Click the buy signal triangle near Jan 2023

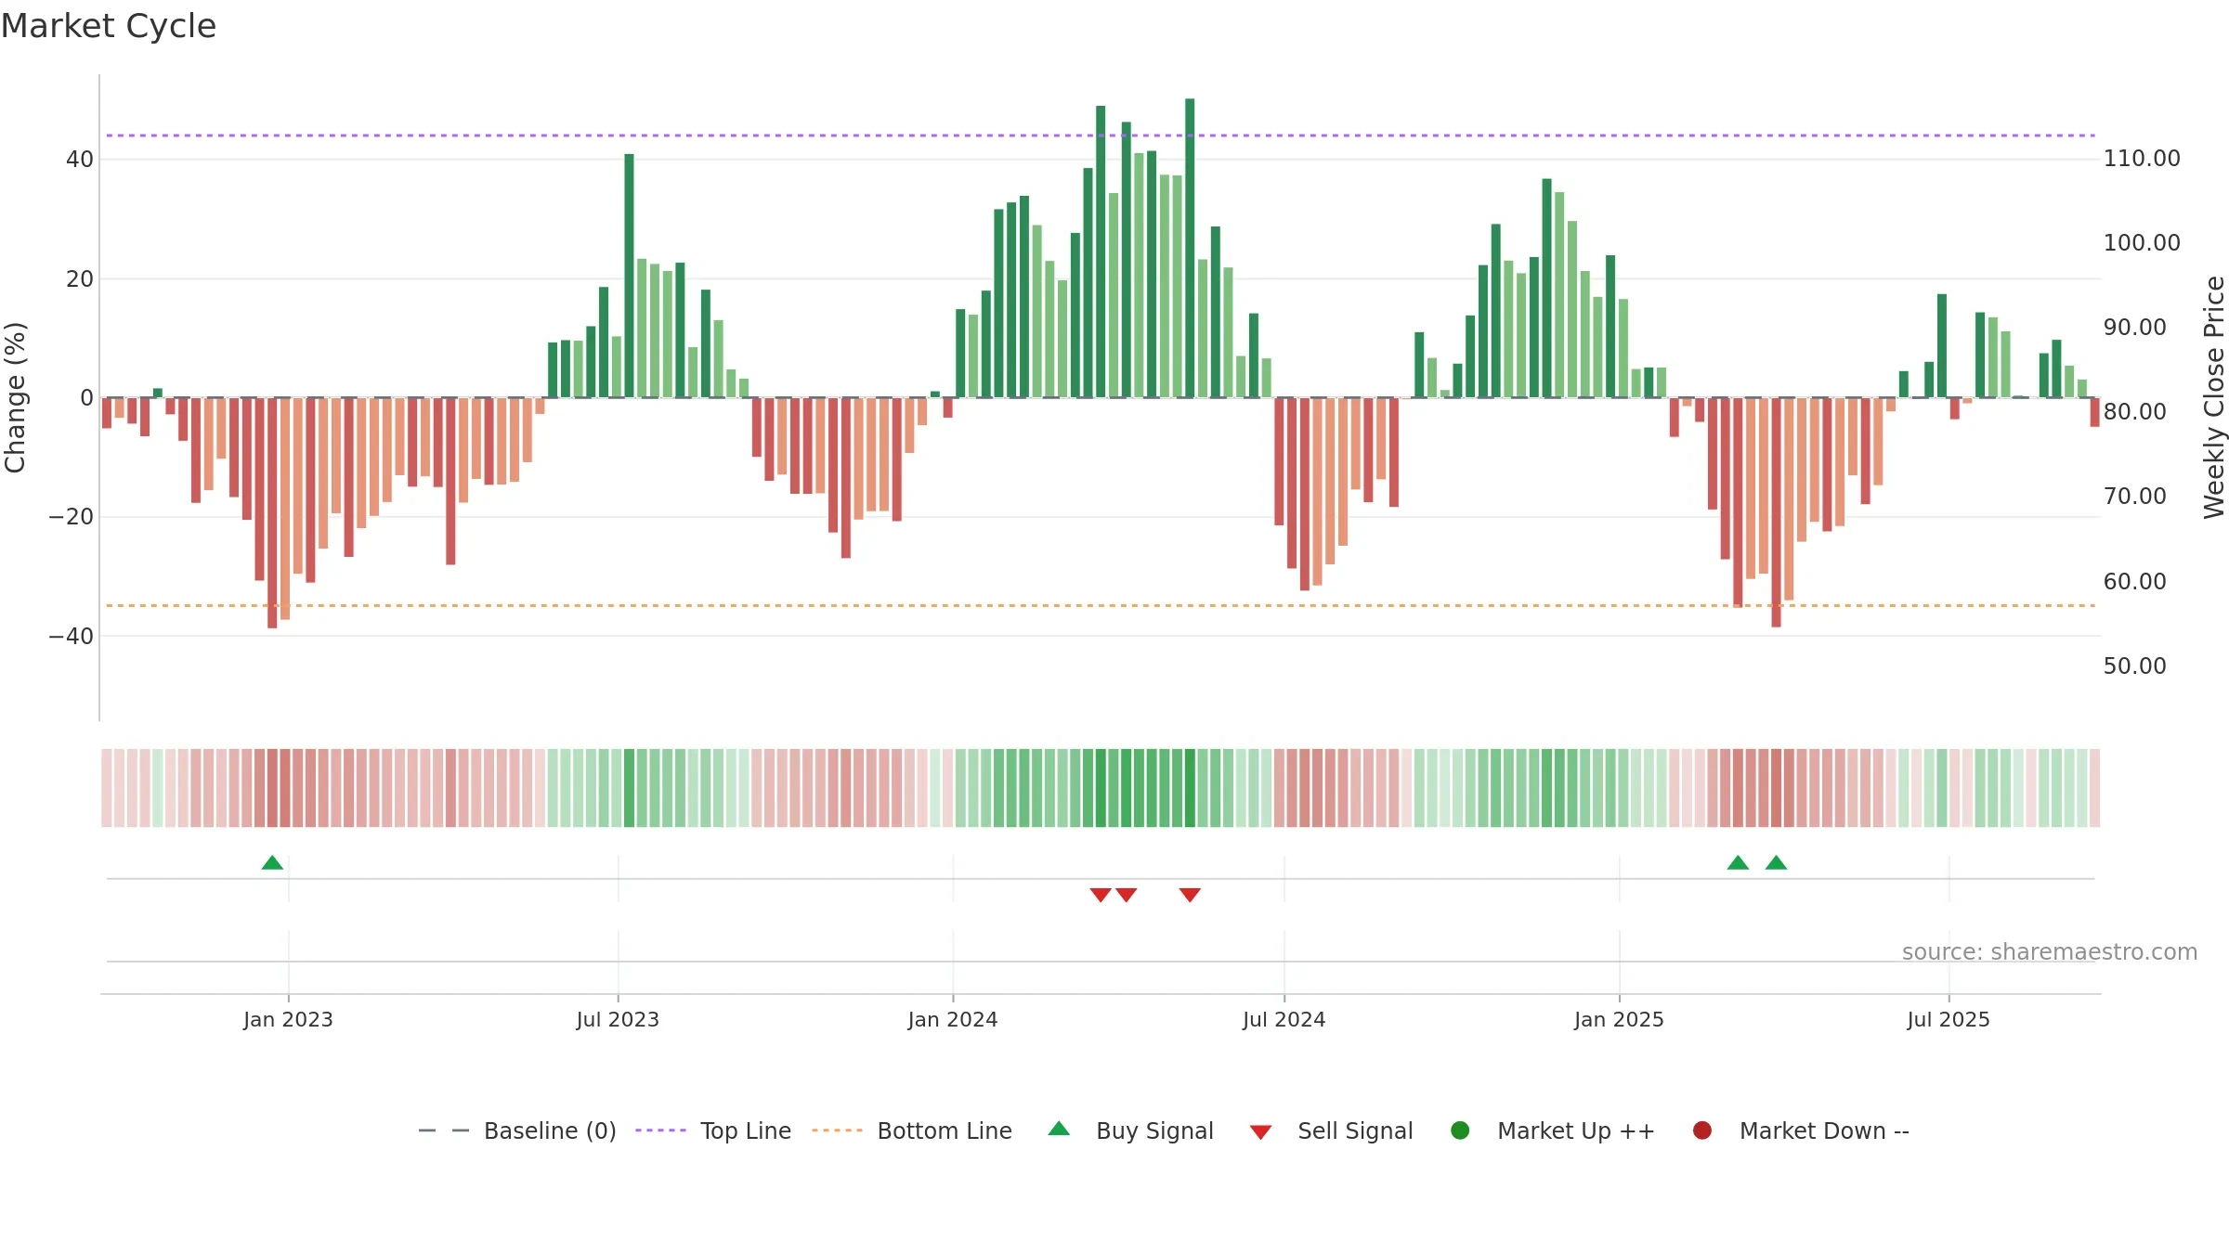coord(272,862)
